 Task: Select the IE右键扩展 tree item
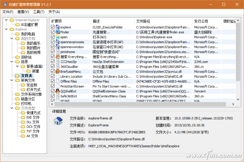click(29, 24)
